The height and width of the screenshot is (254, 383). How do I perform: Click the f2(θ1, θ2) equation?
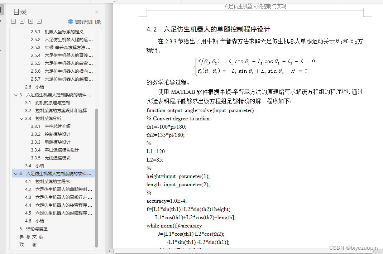pos(253,71)
